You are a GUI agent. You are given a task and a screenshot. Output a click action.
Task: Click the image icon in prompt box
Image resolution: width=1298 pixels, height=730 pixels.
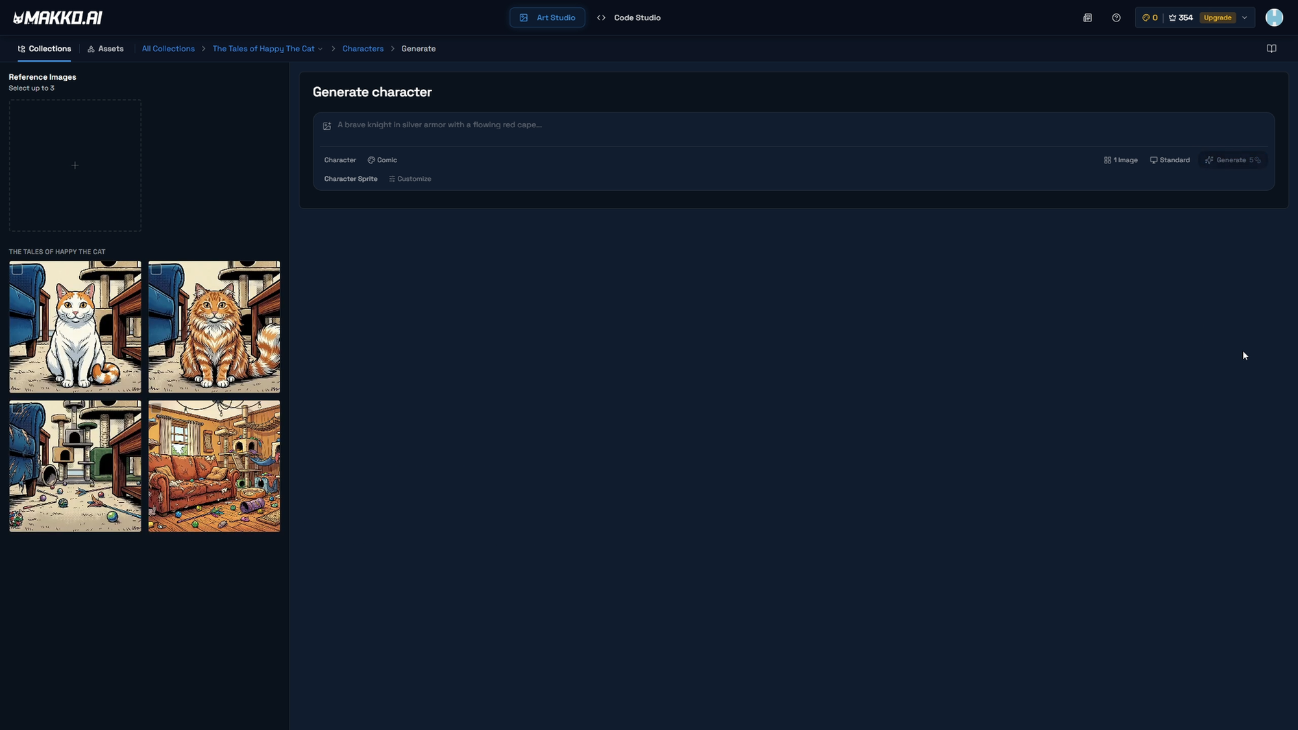click(327, 126)
